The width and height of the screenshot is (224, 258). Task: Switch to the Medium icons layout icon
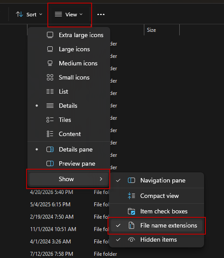(50, 63)
